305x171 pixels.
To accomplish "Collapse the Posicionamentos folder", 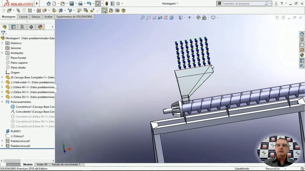I will [2, 102].
